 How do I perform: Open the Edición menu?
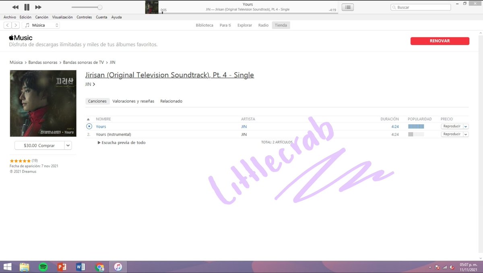click(25, 17)
